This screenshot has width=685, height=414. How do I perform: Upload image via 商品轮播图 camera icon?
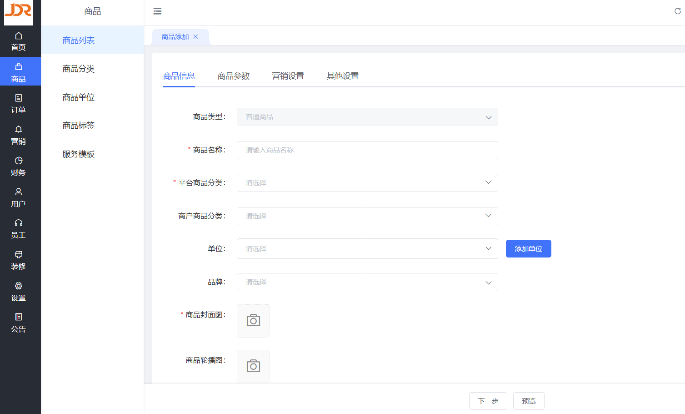tap(253, 366)
